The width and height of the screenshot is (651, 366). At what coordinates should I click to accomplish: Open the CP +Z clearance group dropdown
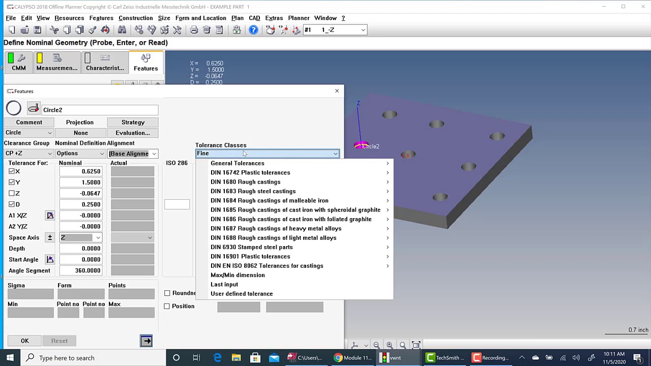[x=28, y=154]
